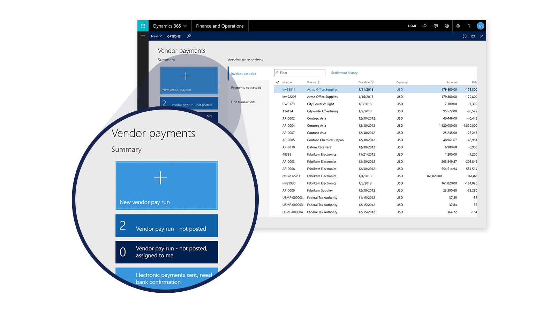Open the help question mark icon

click(x=469, y=26)
